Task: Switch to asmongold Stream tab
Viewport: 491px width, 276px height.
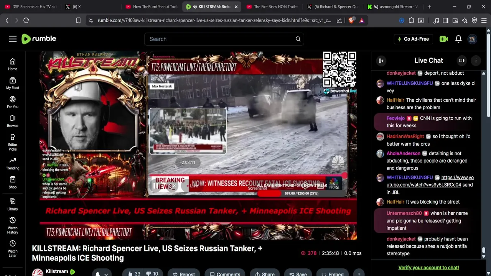Action: (x=393, y=7)
